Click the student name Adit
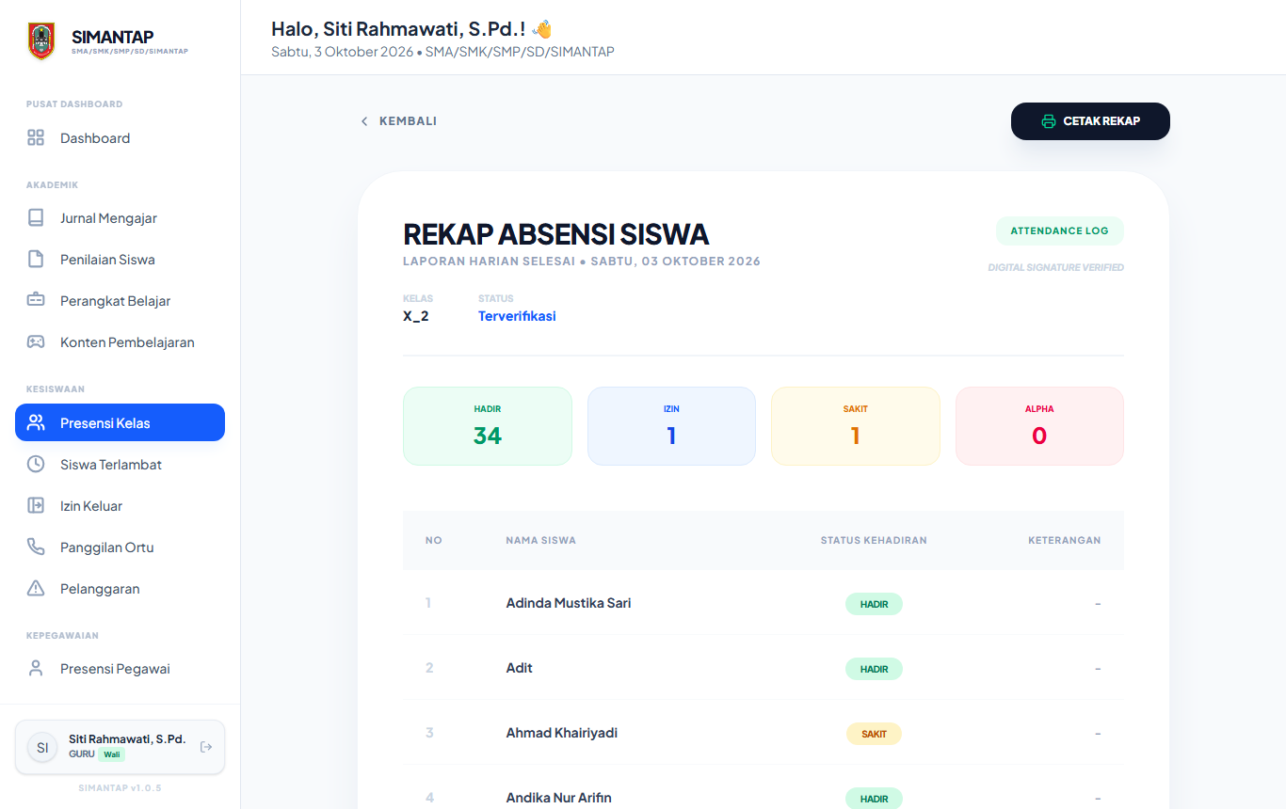 (520, 668)
